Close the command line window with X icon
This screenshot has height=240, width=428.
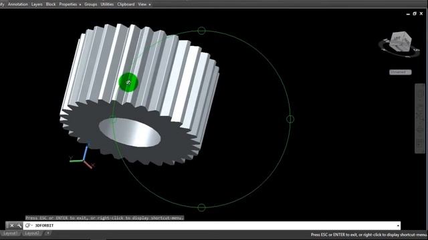(12, 225)
